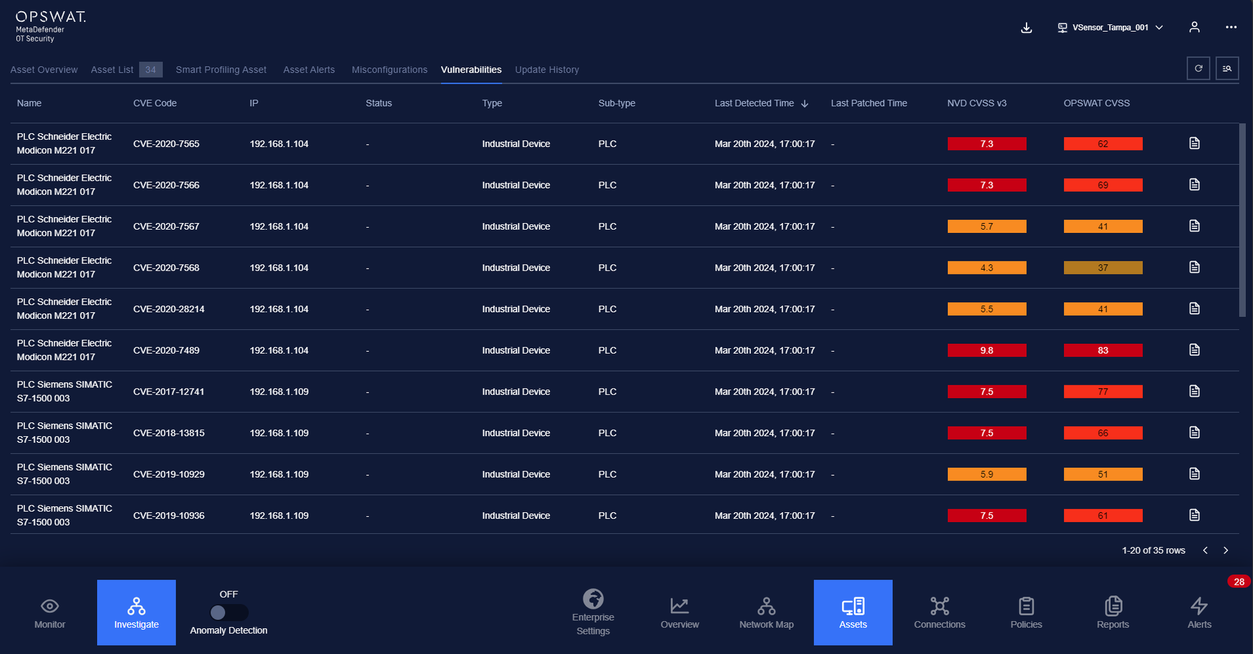Open the Alerts section
This screenshot has height=654, width=1253.
pos(1199,613)
